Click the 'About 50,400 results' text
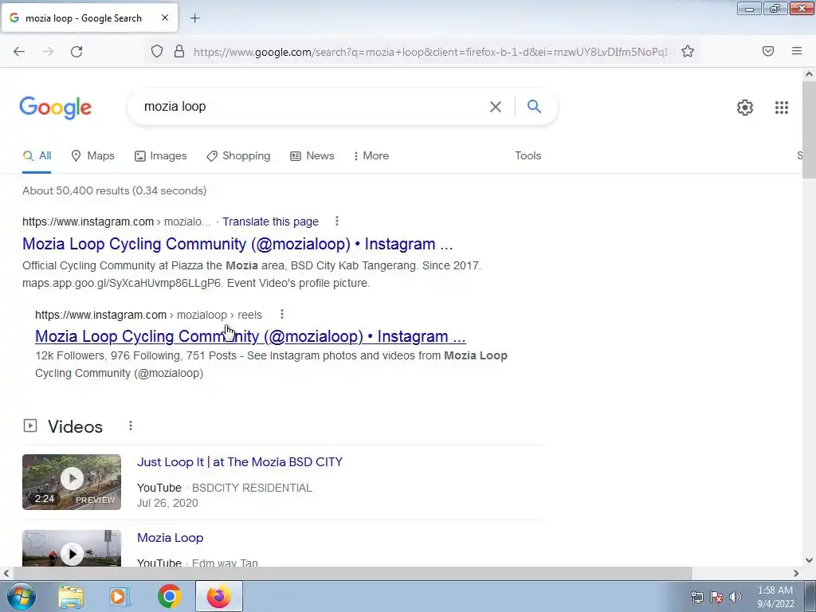 coord(115,190)
